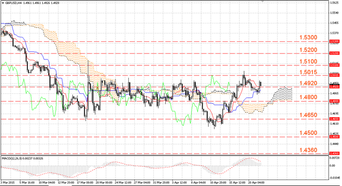Click the red 1.4800 tag on price axis

[x=335, y=101]
